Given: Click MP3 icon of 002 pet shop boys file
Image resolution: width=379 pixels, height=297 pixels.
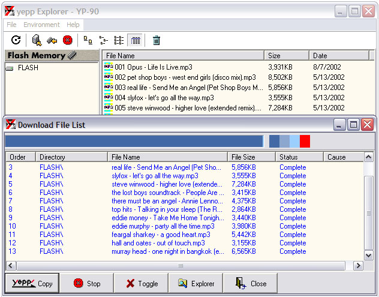Looking at the screenshot, I should (109, 77).
